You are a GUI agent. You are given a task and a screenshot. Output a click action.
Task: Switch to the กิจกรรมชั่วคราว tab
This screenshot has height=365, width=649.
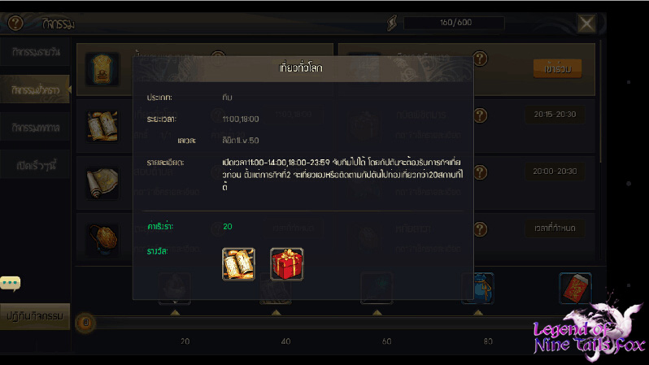[x=35, y=89]
